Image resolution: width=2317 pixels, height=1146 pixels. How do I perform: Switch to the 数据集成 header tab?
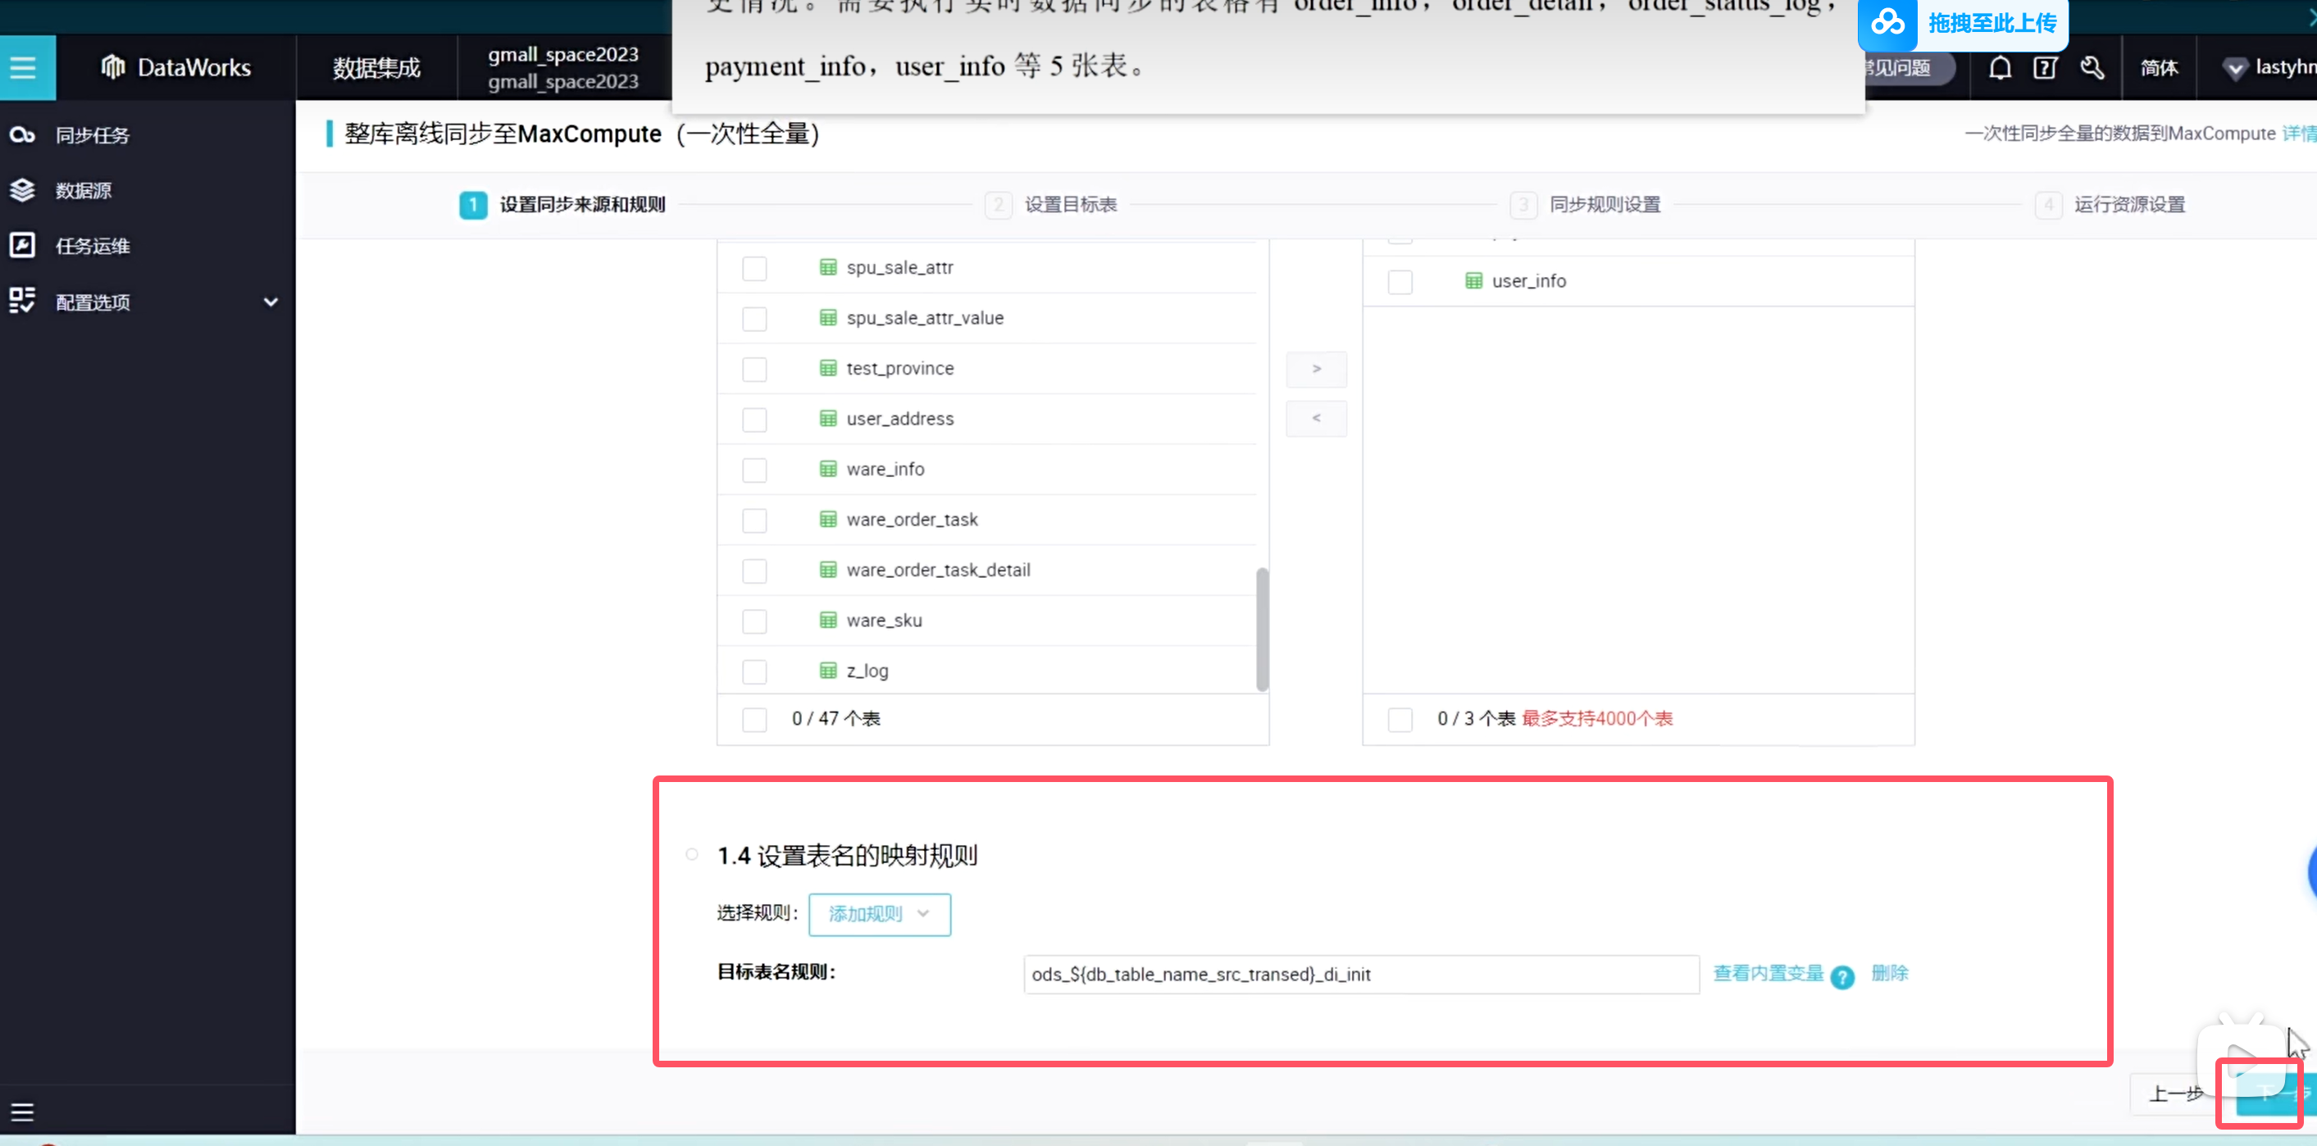[376, 68]
